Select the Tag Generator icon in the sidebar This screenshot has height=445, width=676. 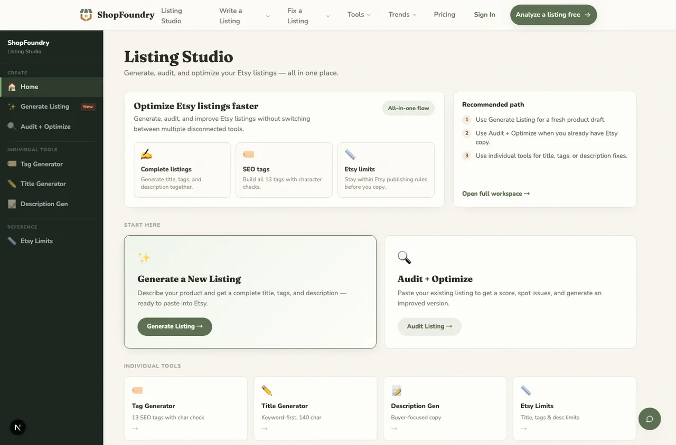pyautogui.click(x=12, y=164)
